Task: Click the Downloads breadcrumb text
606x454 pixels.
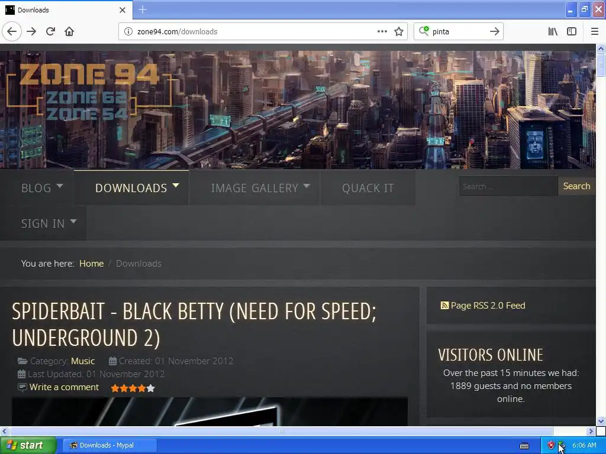Action: pos(138,263)
